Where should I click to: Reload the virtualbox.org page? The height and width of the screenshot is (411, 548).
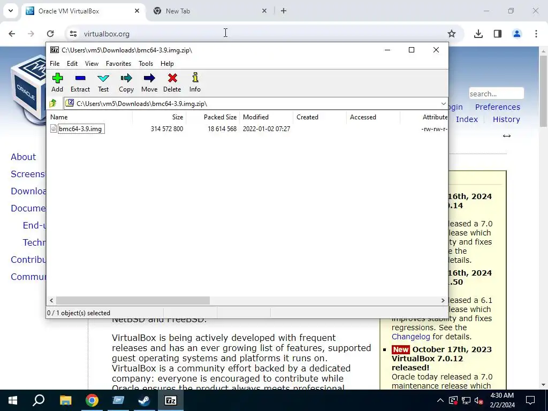(50, 34)
